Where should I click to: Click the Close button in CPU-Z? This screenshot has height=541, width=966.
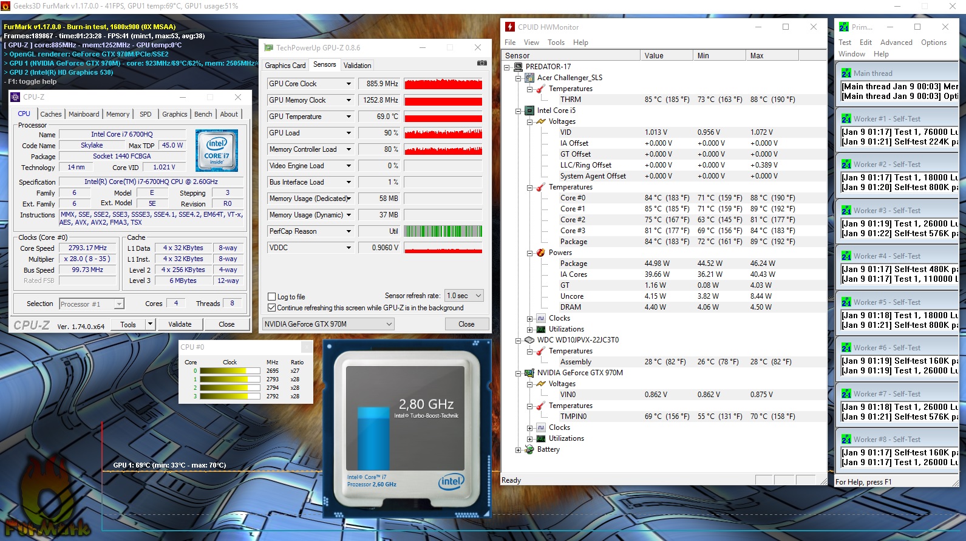click(226, 324)
